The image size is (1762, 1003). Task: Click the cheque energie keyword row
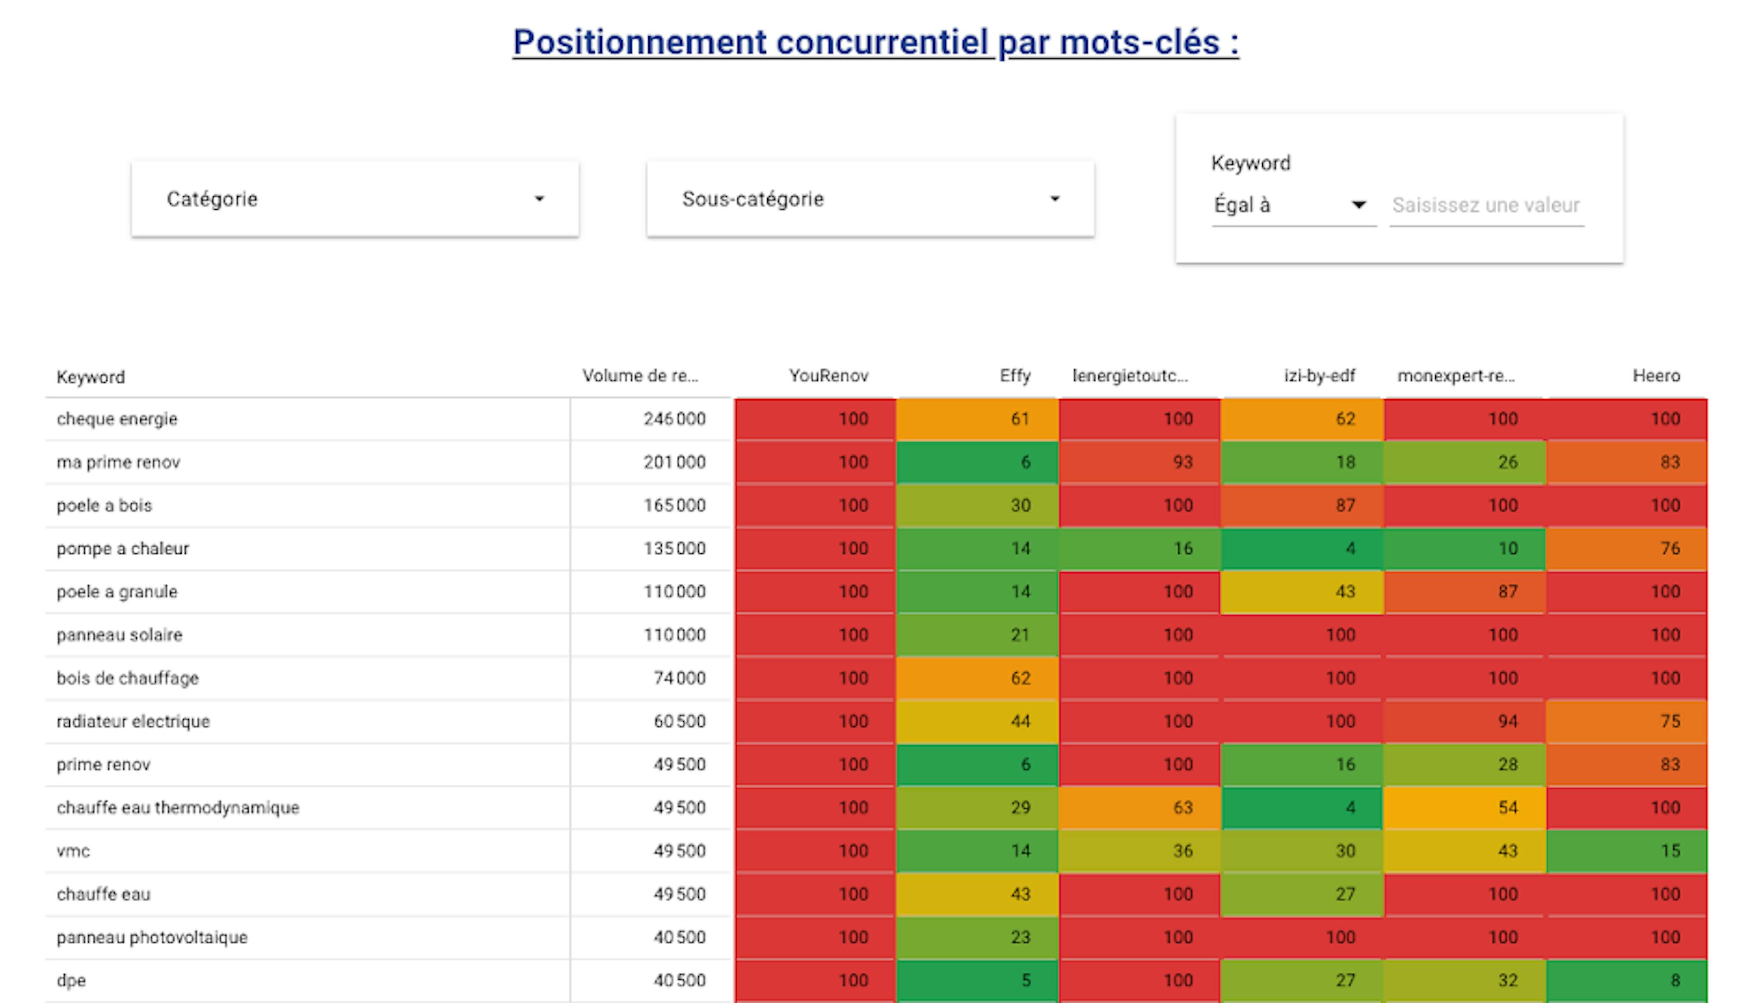pyautogui.click(x=117, y=419)
